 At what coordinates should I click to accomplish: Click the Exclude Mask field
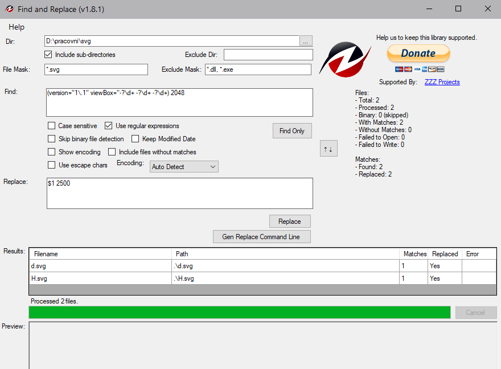tap(258, 69)
